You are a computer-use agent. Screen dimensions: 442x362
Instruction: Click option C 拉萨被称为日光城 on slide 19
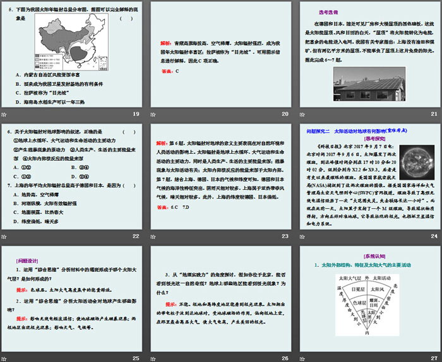(x=42, y=93)
